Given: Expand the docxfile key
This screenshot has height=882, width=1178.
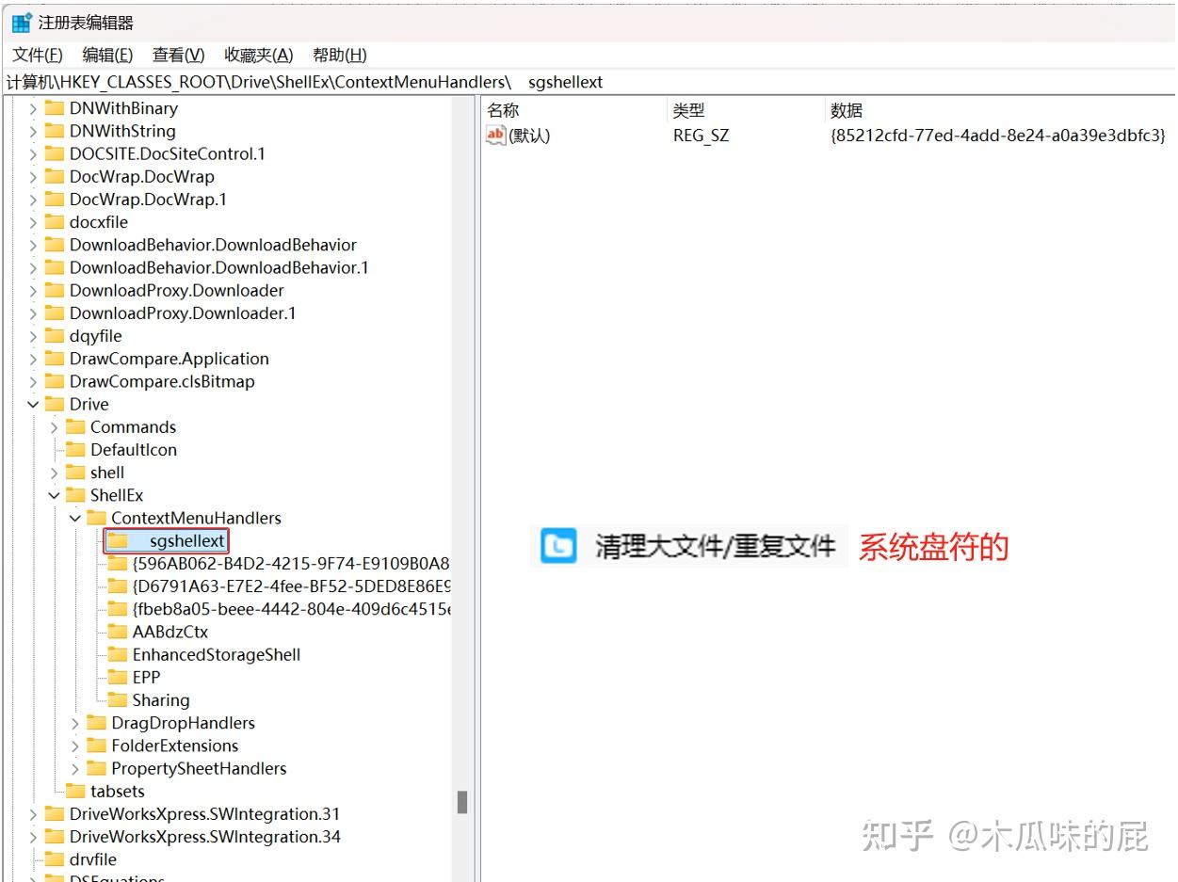Looking at the screenshot, I should (x=33, y=222).
